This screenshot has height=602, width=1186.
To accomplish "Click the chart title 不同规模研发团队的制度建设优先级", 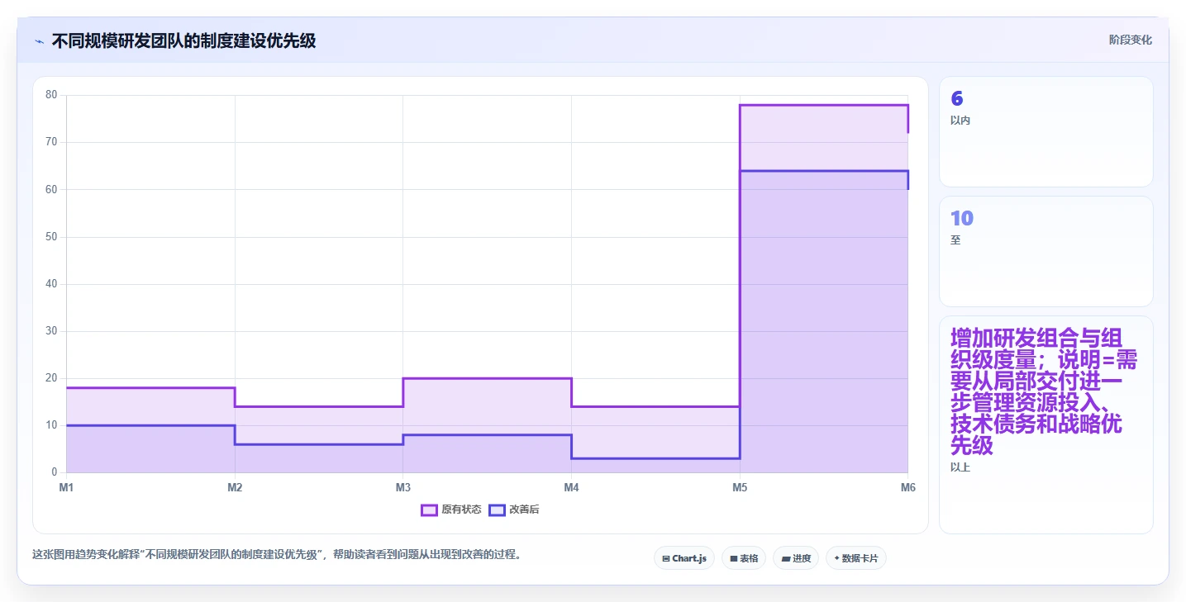I will click(x=183, y=40).
